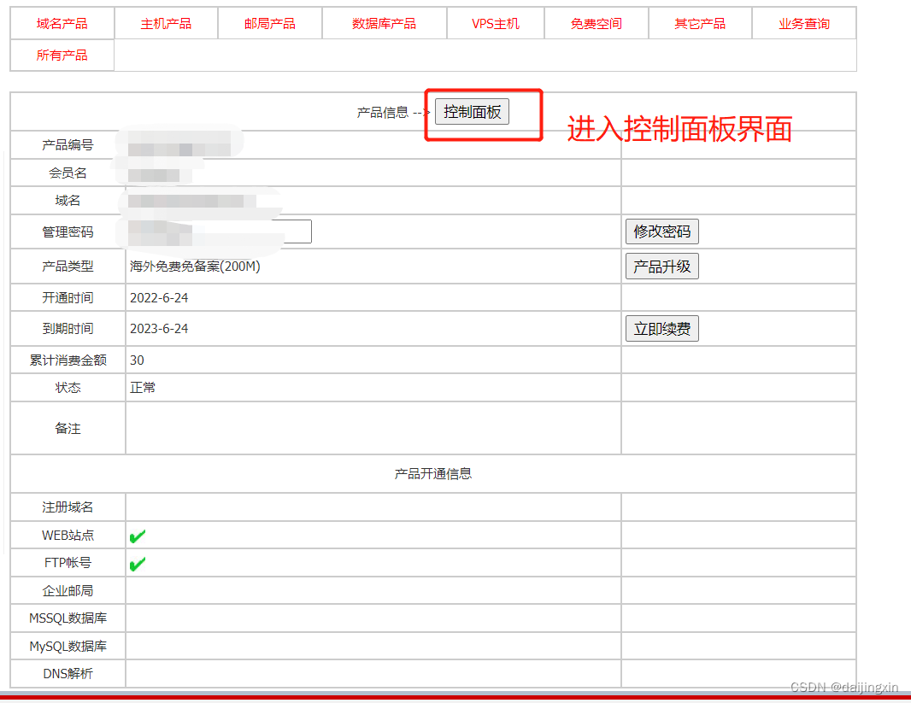Click the 备注 row label
The width and height of the screenshot is (911, 703).
68,429
